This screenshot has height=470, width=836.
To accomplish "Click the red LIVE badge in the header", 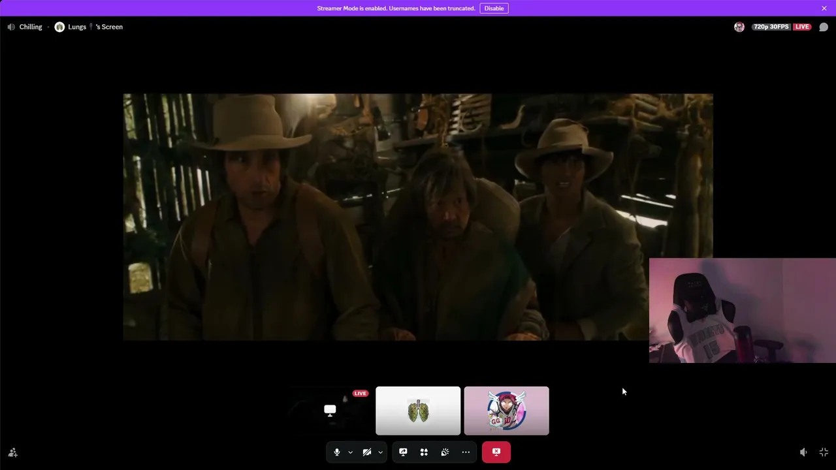I will point(802,27).
